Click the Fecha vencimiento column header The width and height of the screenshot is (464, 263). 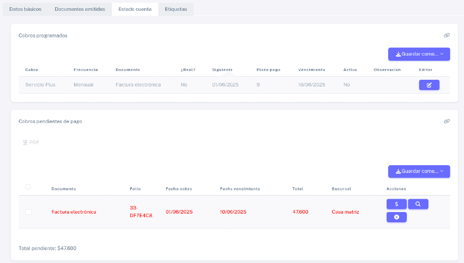pyautogui.click(x=240, y=189)
